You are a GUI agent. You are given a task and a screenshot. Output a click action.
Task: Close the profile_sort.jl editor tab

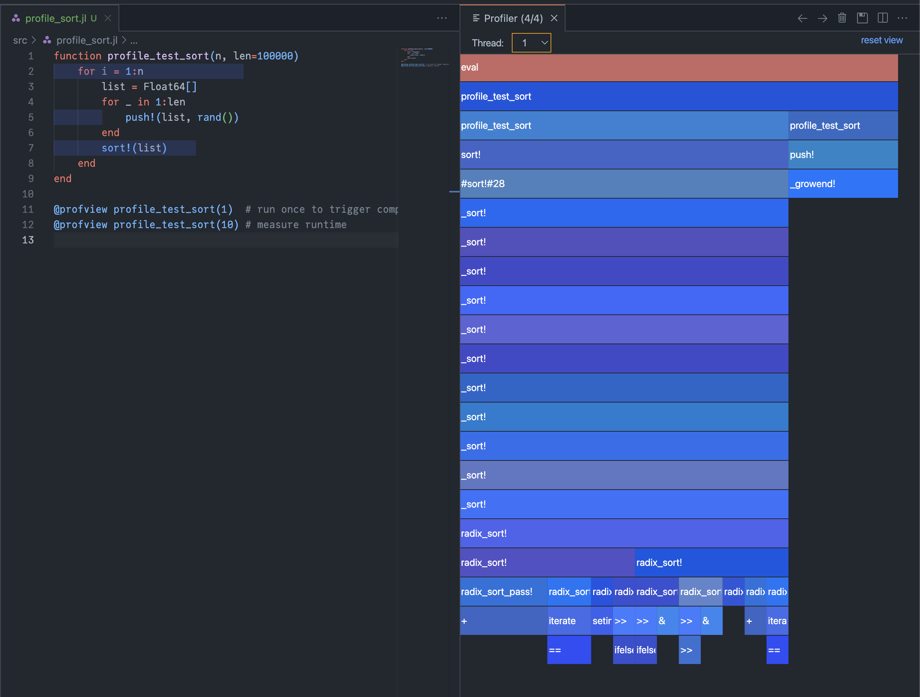tap(108, 18)
